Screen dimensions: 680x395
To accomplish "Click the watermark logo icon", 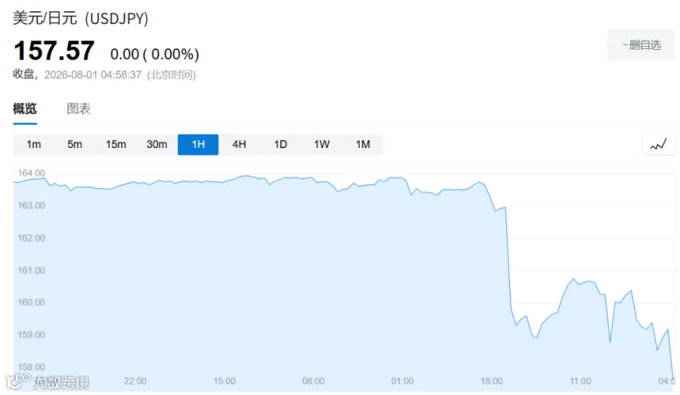I will point(17,381).
